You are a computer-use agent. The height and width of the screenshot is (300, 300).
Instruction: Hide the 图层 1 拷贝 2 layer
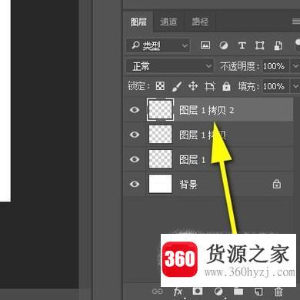(x=135, y=110)
